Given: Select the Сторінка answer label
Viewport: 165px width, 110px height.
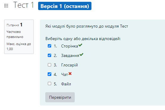Looking at the screenshot, I should (x=69, y=46).
